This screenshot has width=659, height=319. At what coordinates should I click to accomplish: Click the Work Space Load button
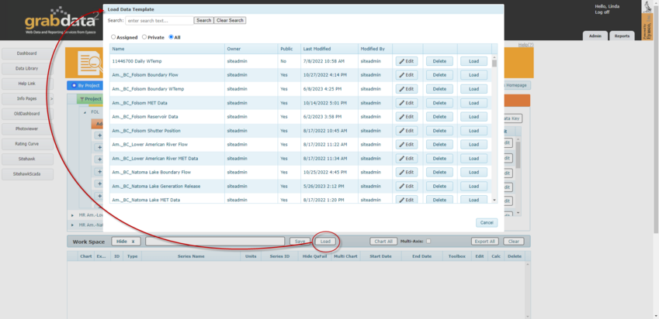coord(325,242)
